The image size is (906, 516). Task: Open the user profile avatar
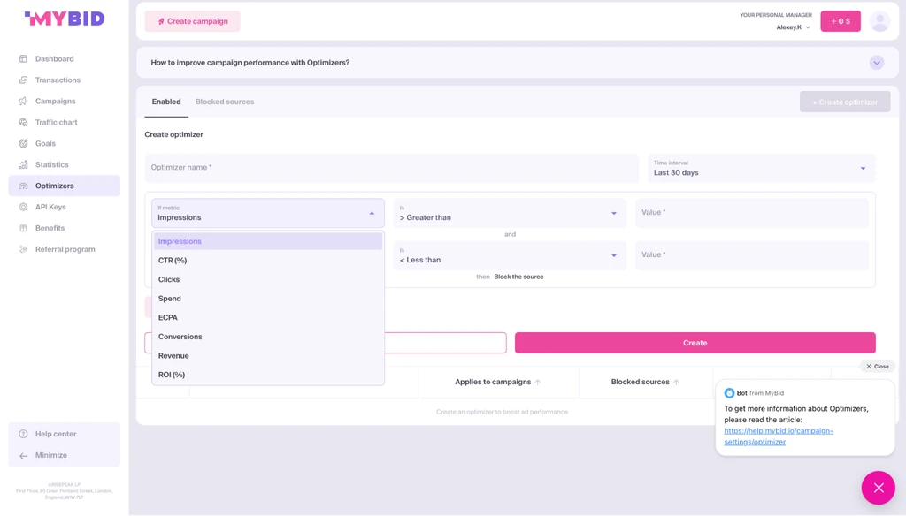(880, 21)
